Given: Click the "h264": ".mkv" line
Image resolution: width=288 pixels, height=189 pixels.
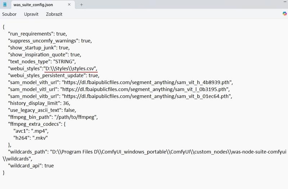Looking at the screenshot, I should click(x=31, y=138).
